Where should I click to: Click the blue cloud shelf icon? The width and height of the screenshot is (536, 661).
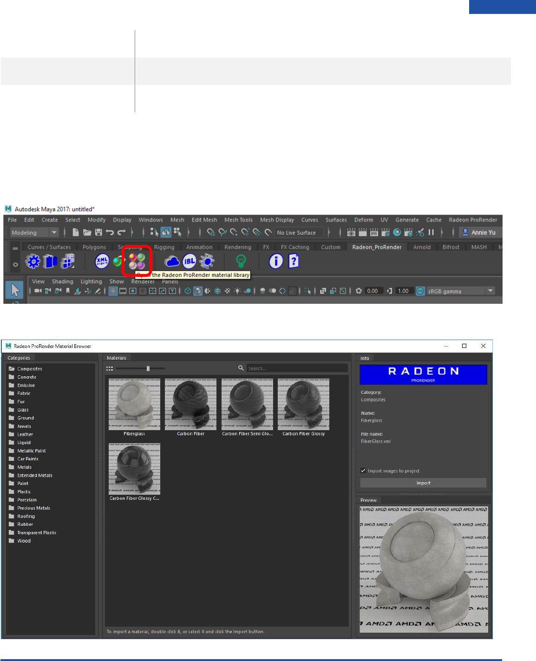[x=172, y=262]
